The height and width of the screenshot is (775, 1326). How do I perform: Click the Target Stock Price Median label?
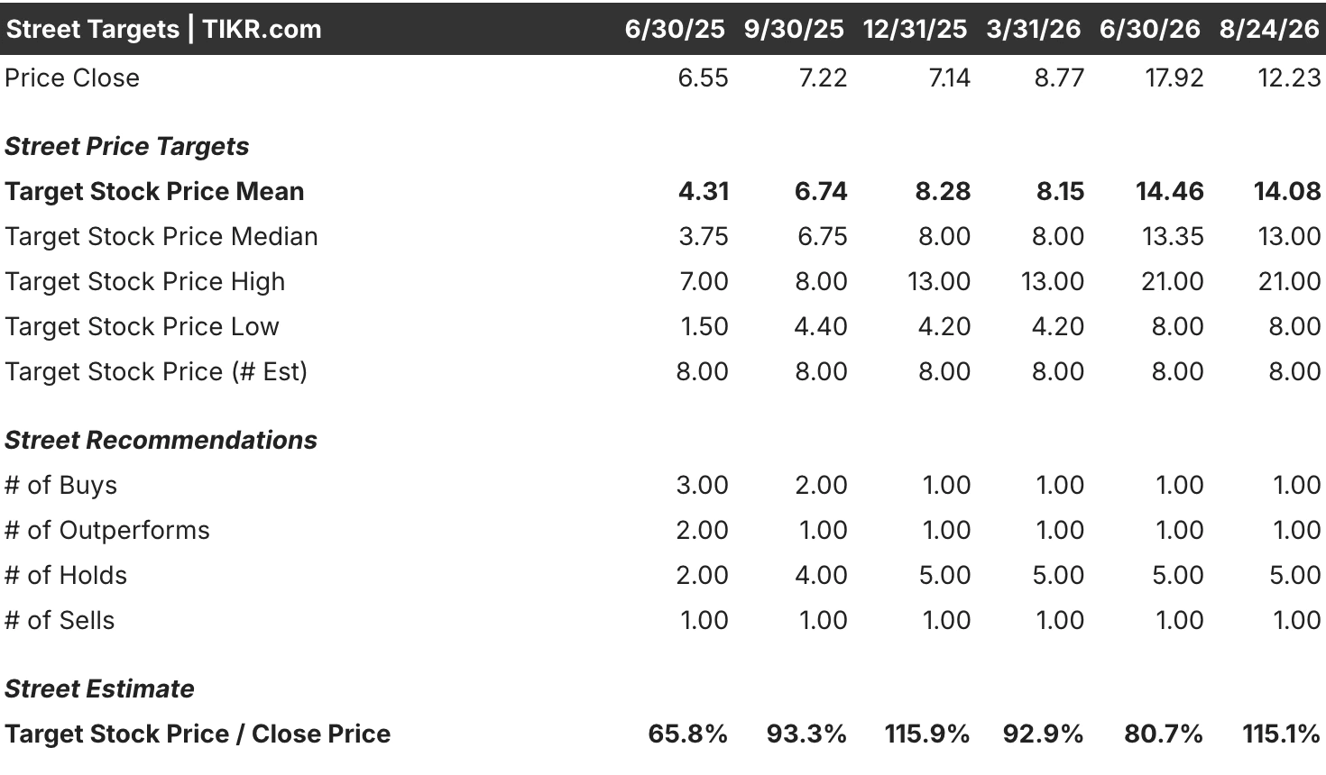[x=161, y=236]
